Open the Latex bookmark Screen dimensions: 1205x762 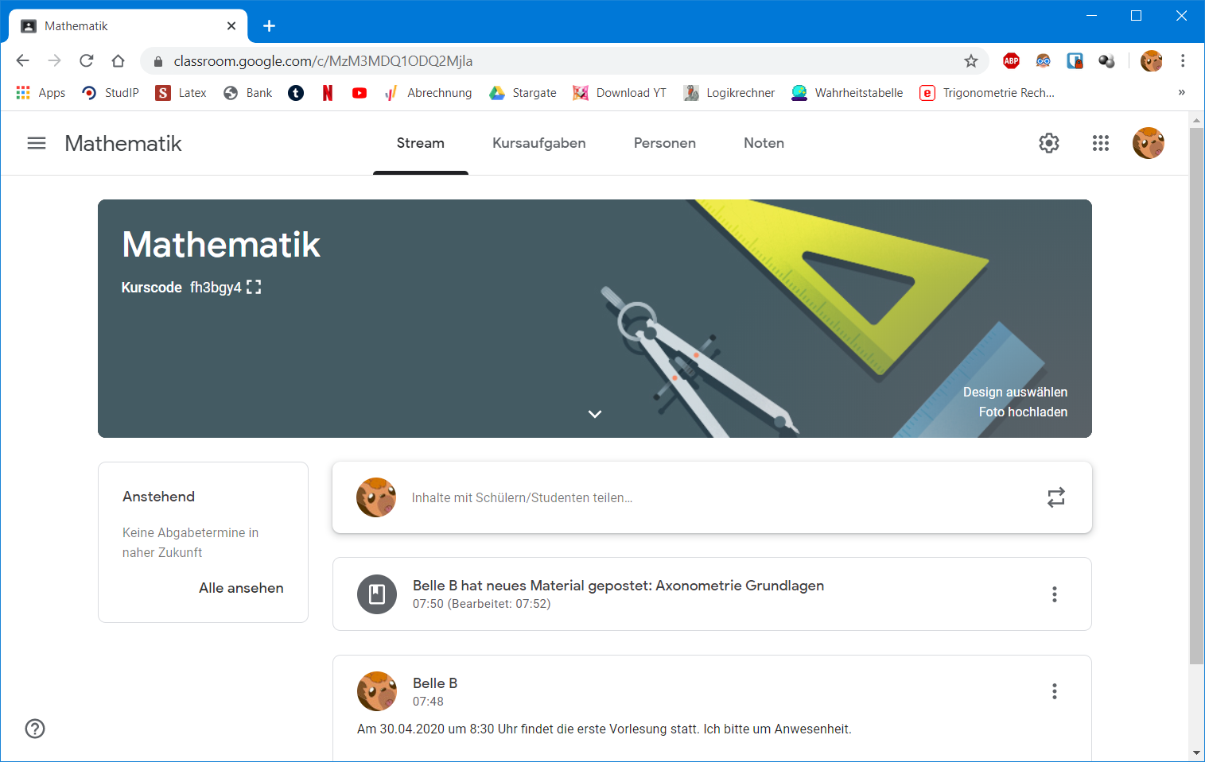(x=181, y=93)
